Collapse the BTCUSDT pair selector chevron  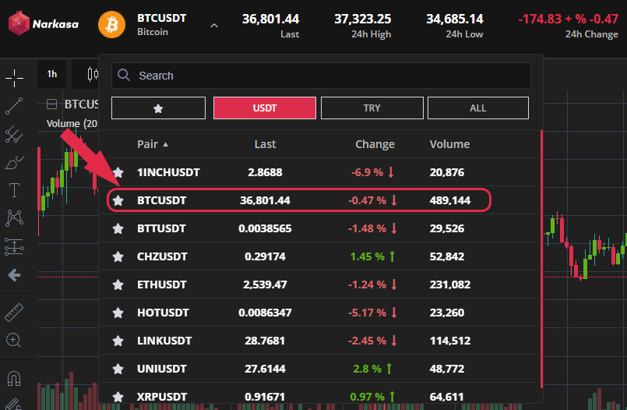pyautogui.click(x=214, y=26)
